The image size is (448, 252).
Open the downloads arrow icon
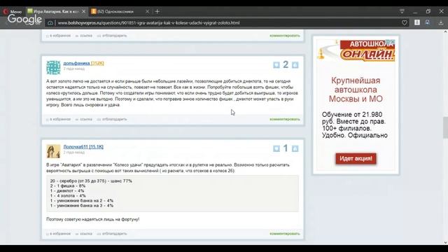[x=441, y=22]
